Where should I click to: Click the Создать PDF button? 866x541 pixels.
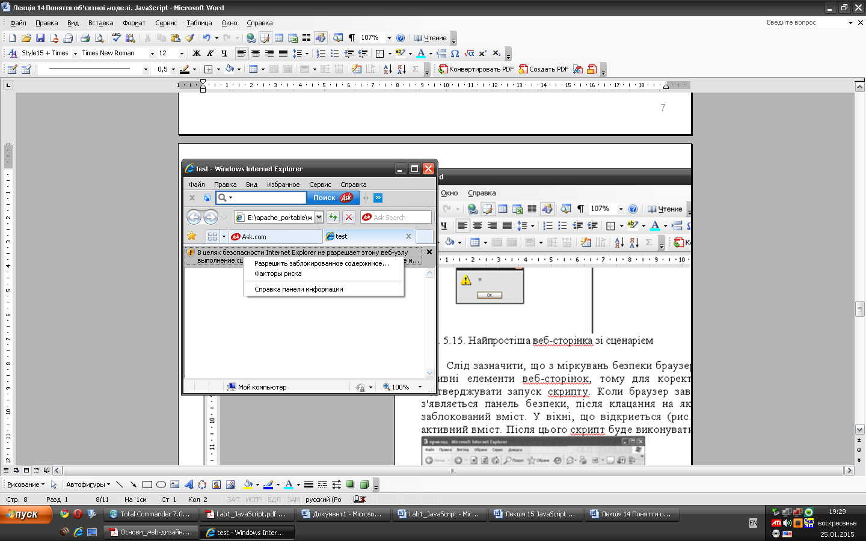544,69
